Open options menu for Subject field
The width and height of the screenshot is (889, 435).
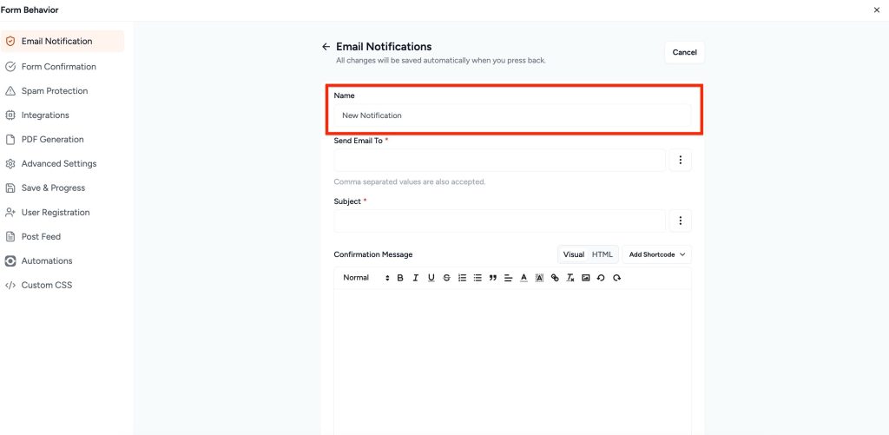[681, 221]
